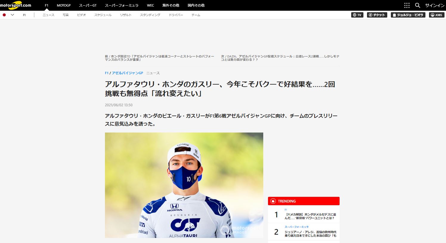Open the previous article link ホンダ田辺TD
Image resolution: width=446 pixels, height=243 pixels.
click(x=159, y=58)
